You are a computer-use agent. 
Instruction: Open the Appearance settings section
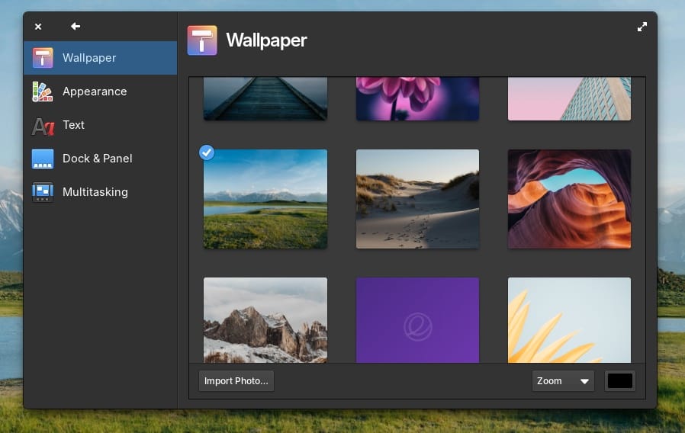click(x=95, y=91)
